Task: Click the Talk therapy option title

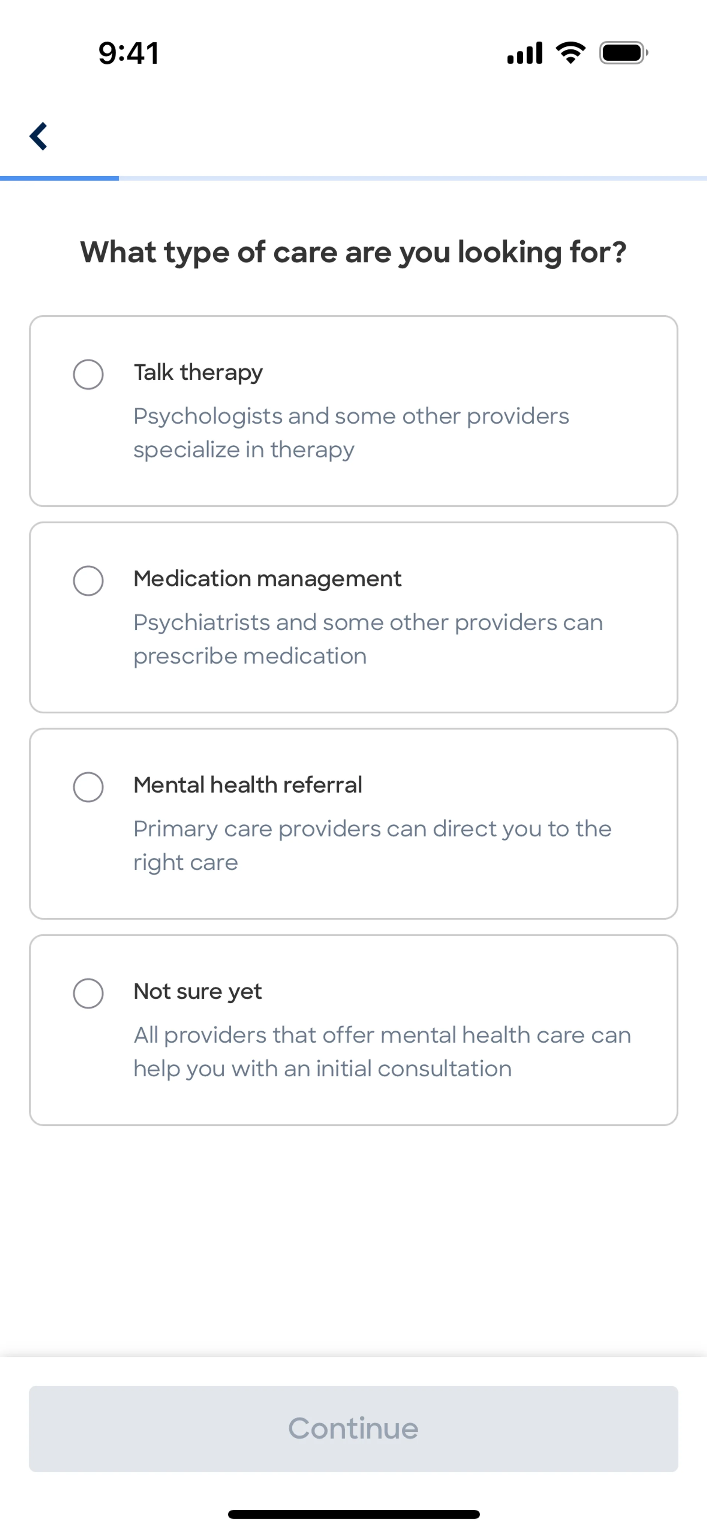Action: click(x=198, y=372)
